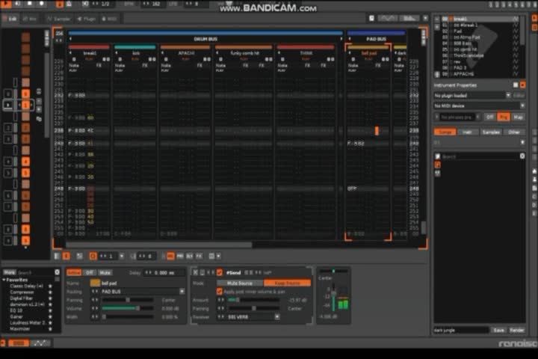Select the break1 track header
Screen dimensions: 538x359
[90, 53]
